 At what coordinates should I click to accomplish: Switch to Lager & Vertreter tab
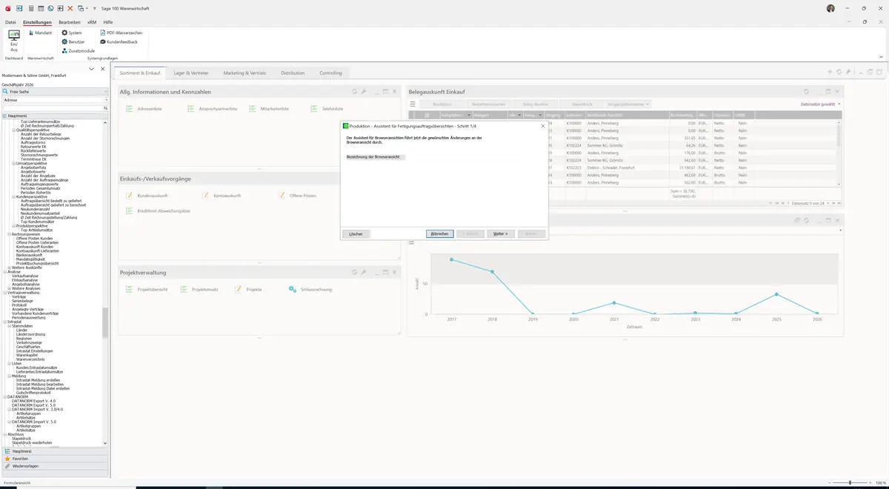click(x=191, y=73)
